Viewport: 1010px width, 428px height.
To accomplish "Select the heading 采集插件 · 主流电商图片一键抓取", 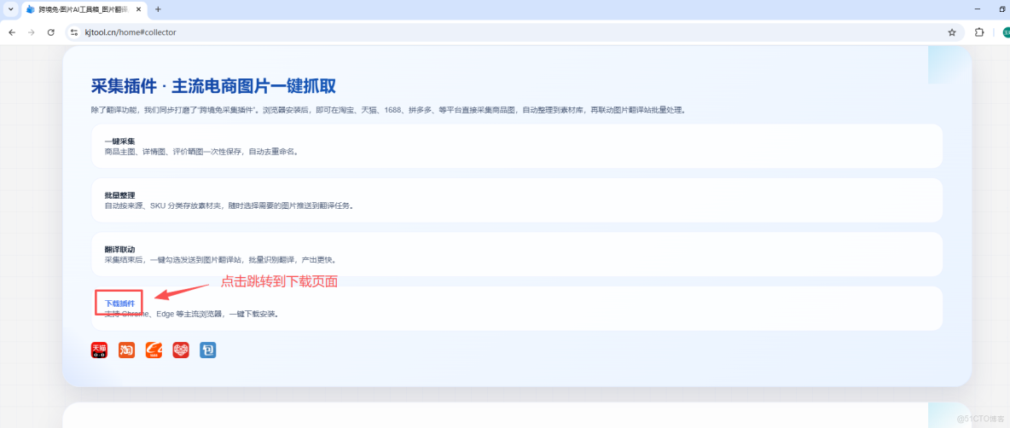I will click(x=213, y=86).
